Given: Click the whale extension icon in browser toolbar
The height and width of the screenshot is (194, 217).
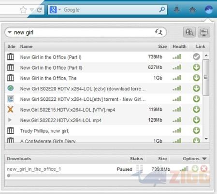Looking at the screenshot, I should 209,10.
